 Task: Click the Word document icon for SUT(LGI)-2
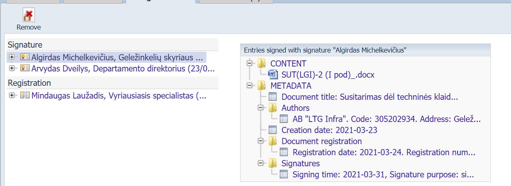coord(273,75)
